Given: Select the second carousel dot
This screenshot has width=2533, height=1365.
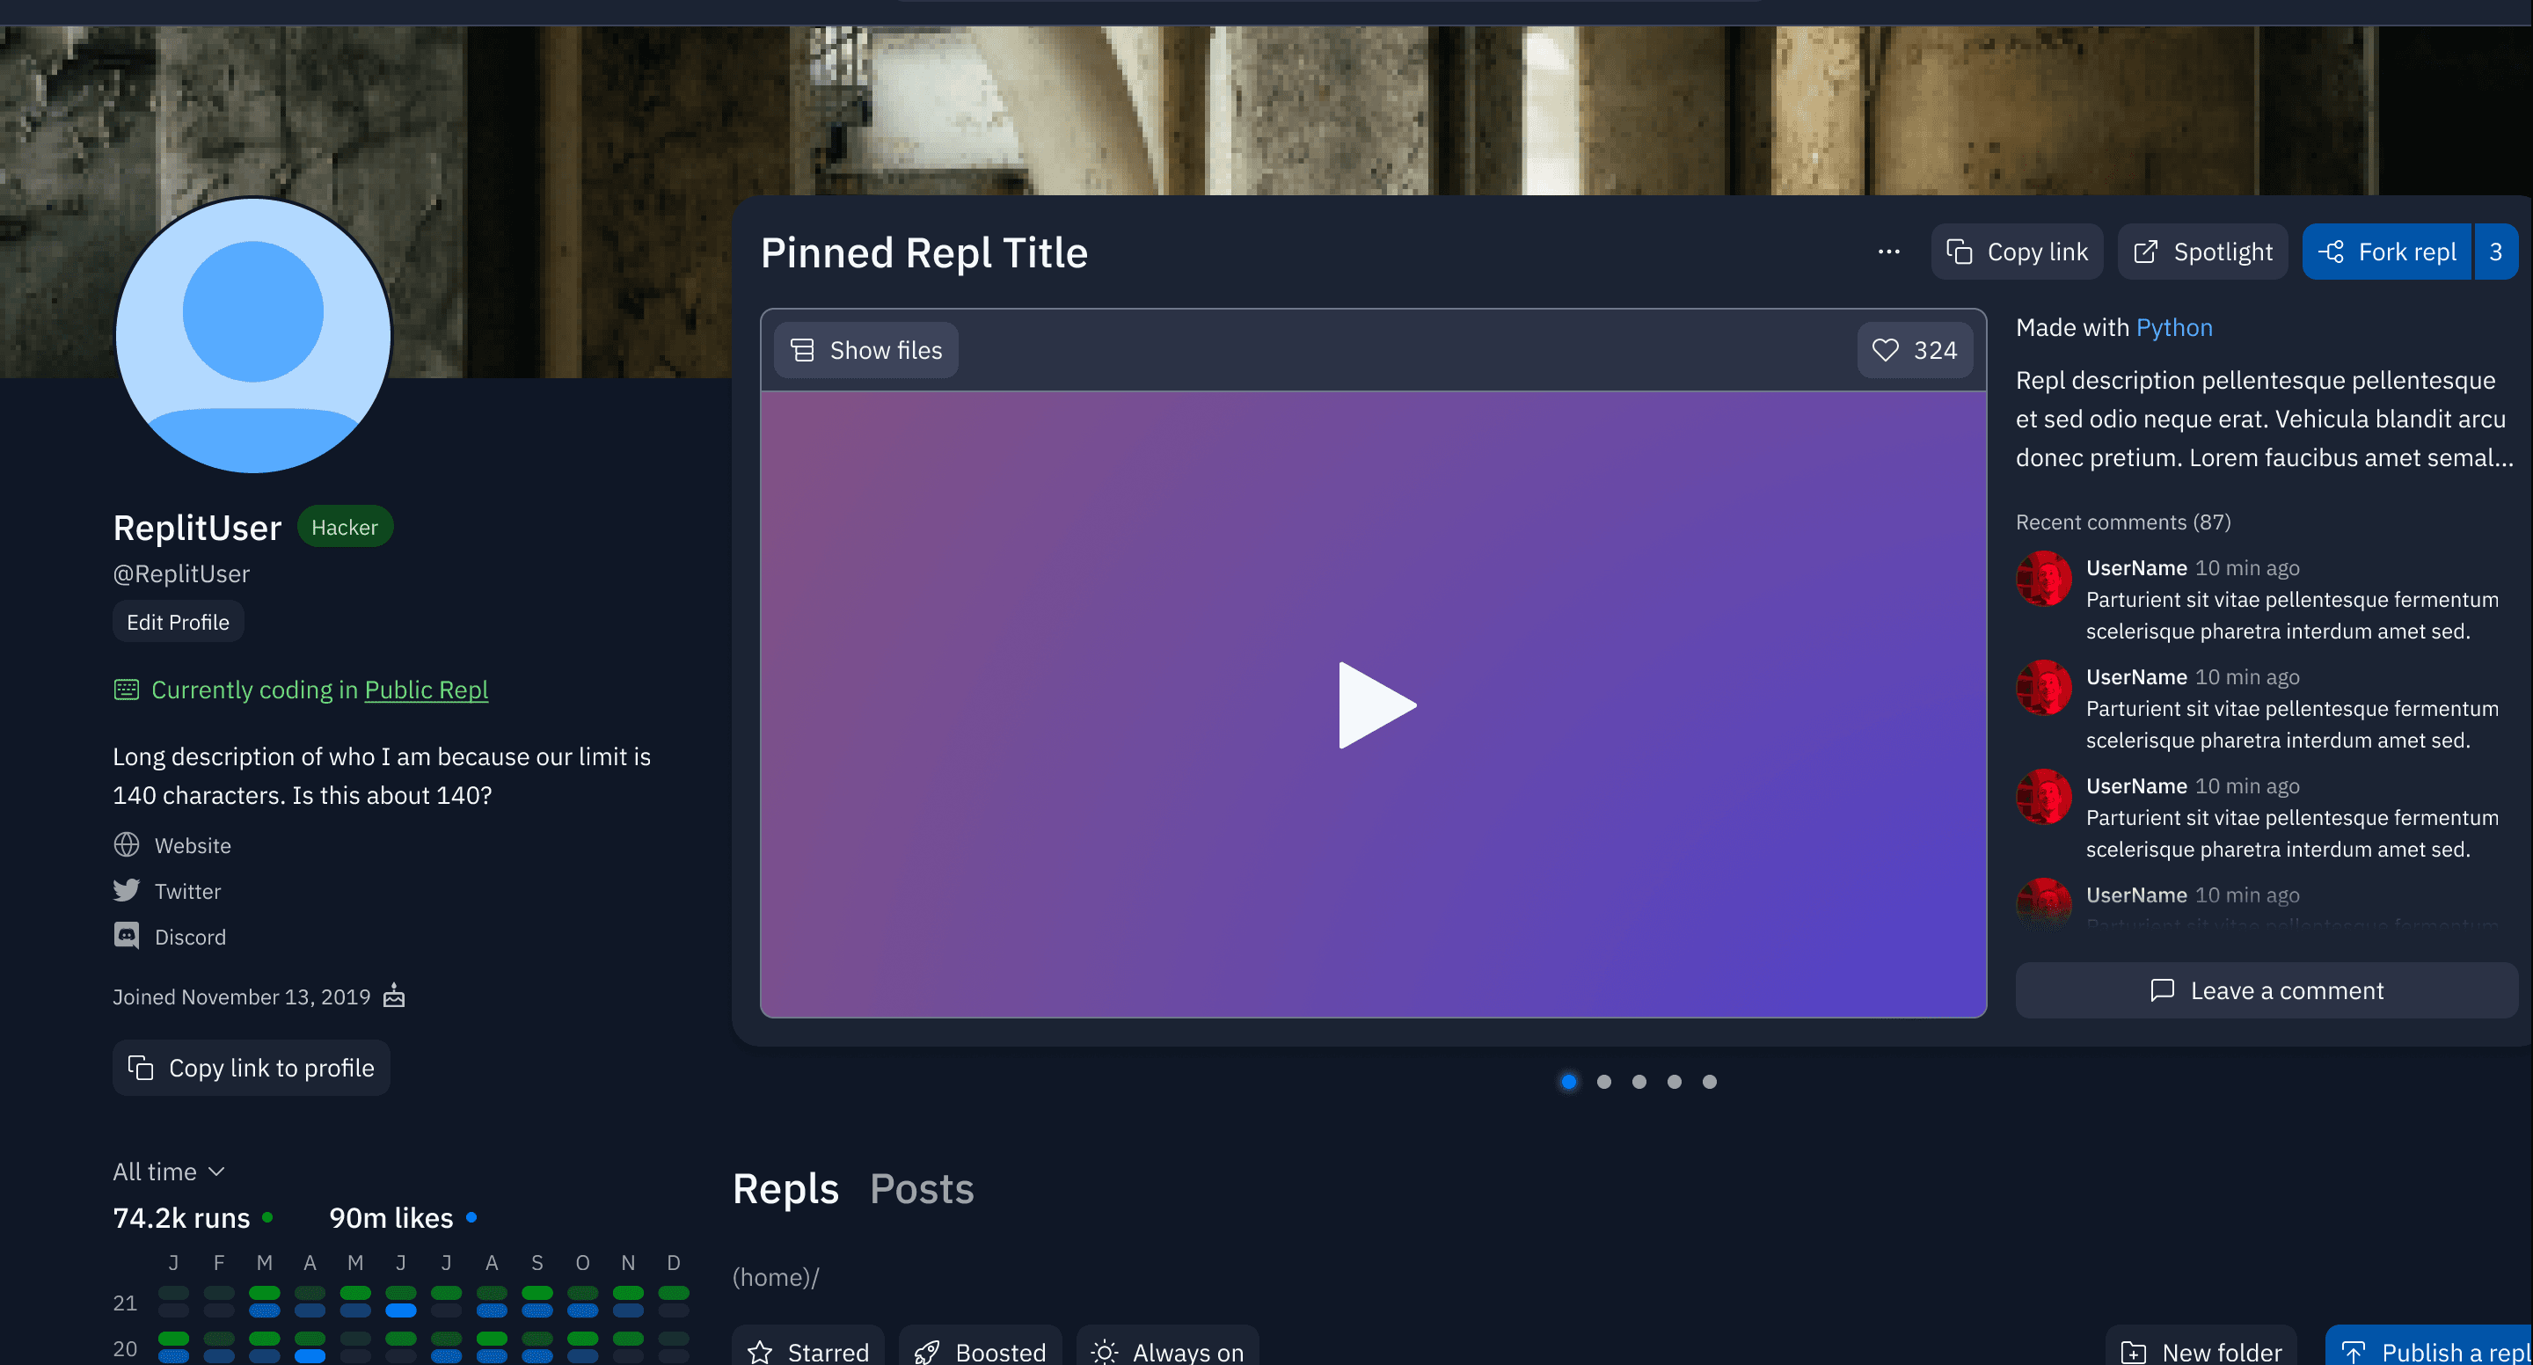Looking at the screenshot, I should click(x=1603, y=1082).
